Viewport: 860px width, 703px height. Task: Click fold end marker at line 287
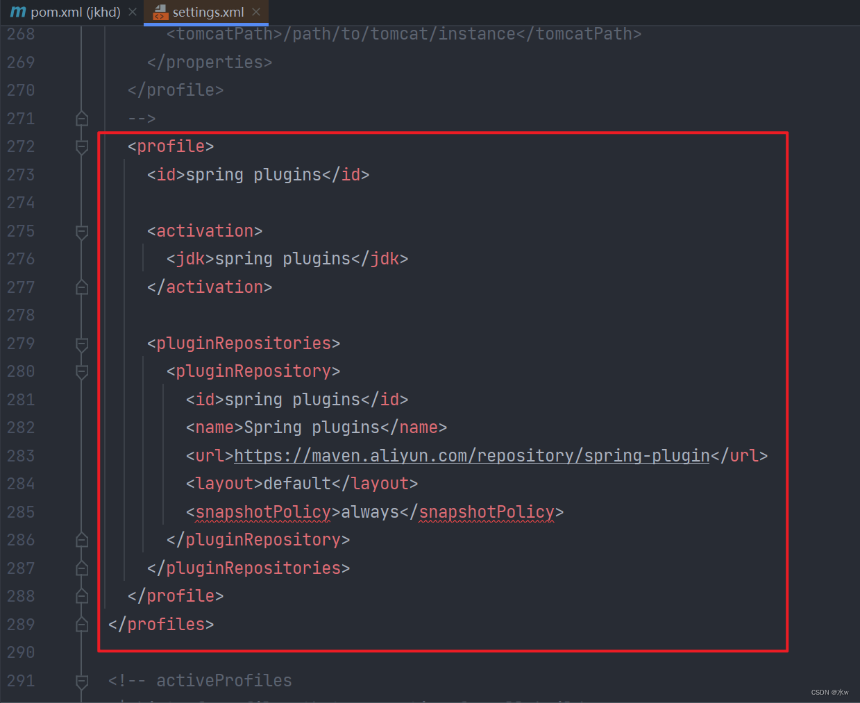coord(82,568)
